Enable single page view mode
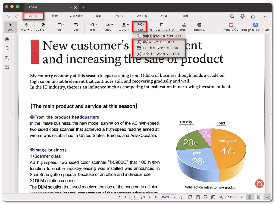 (x=250, y=197)
